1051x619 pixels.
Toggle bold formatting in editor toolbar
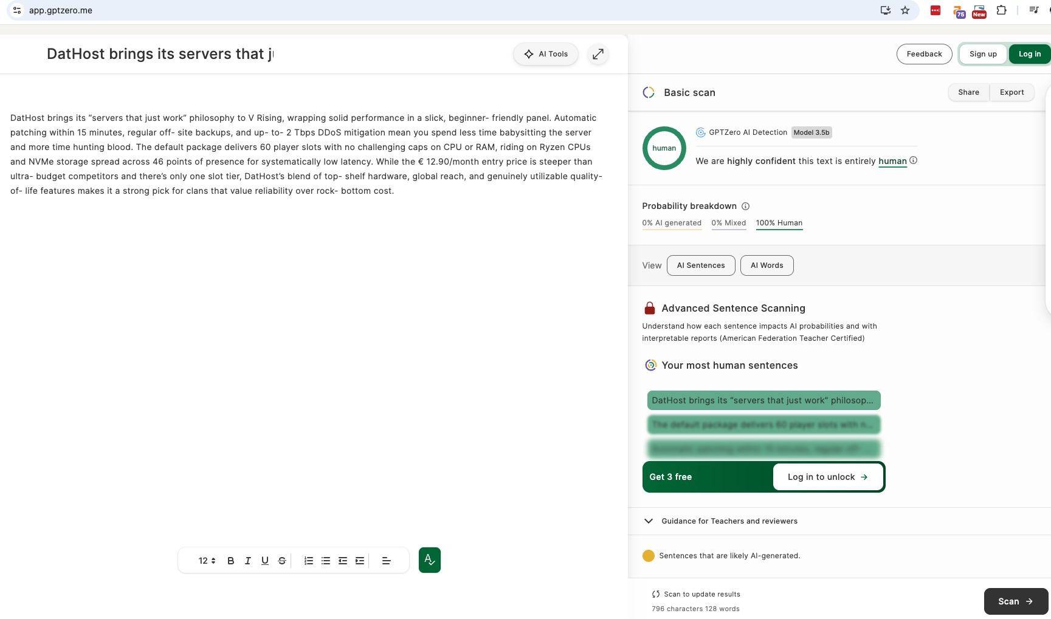(x=230, y=561)
